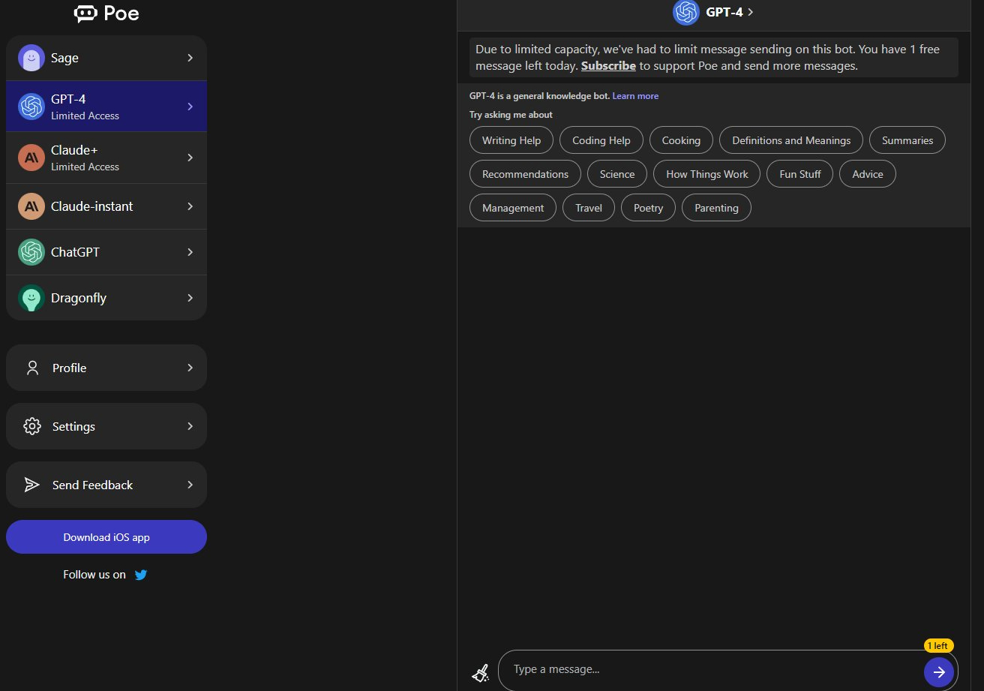Expand the Sage row chevron

[190, 58]
